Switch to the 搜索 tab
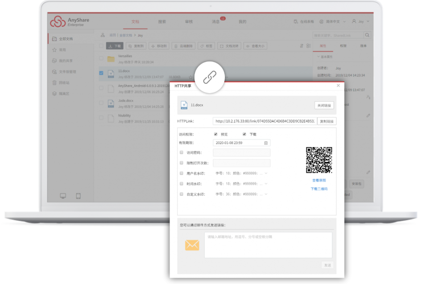This screenshot has height=284, width=422. 162,21
